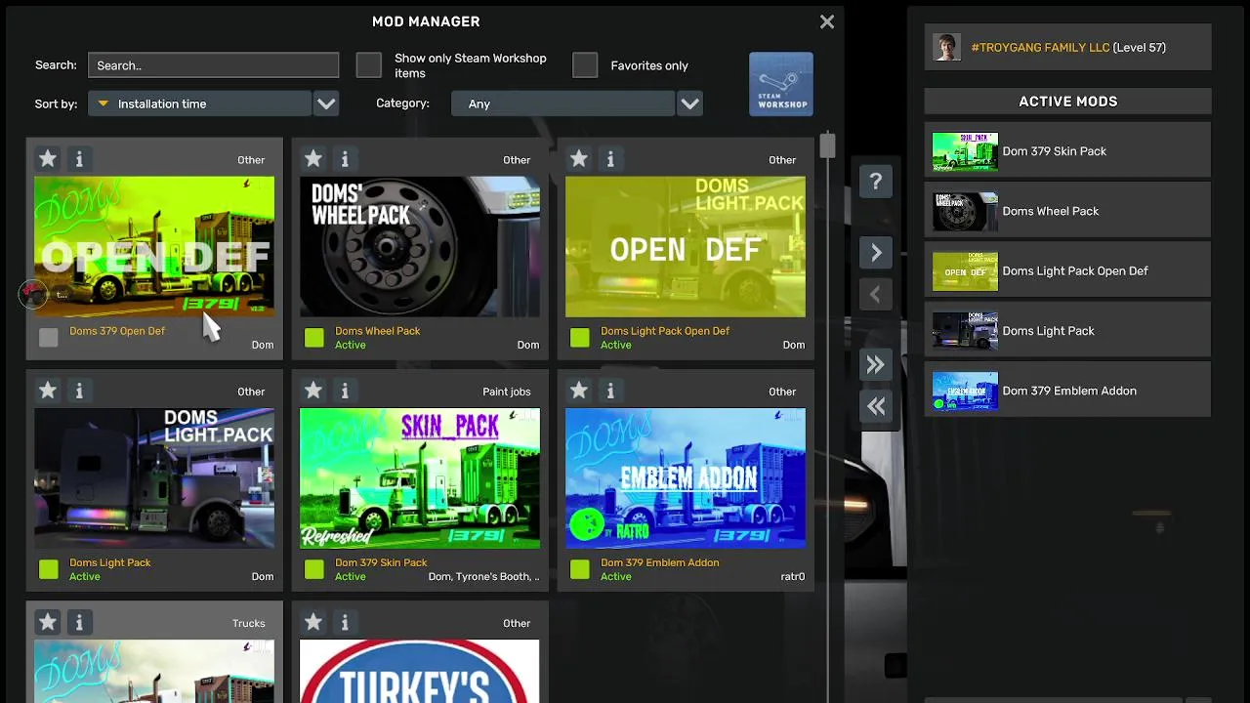The height and width of the screenshot is (703, 1250).
Task: Remove selected mod with left arrow
Action: coord(876,295)
